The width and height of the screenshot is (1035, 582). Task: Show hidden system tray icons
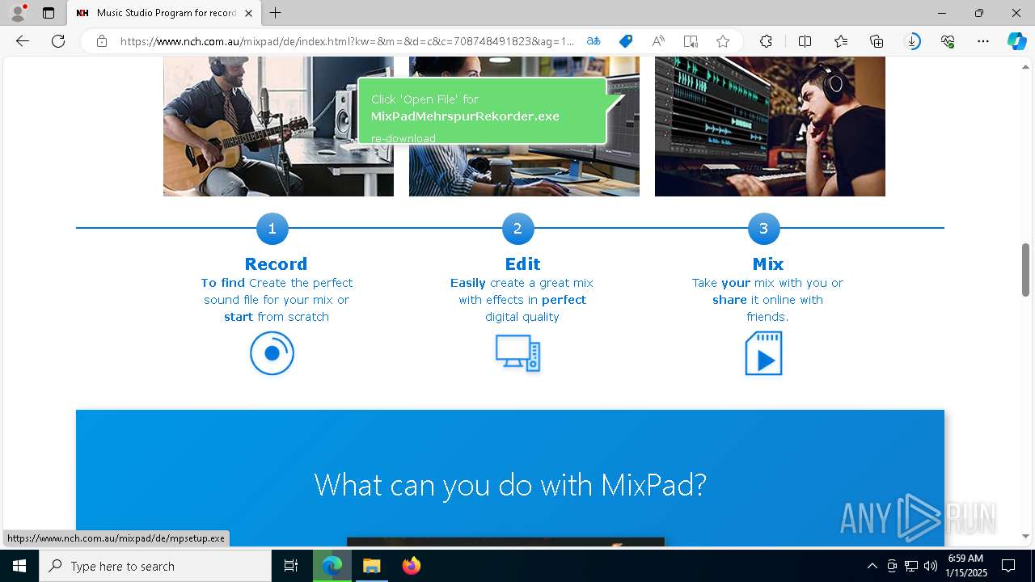pyautogui.click(x=872, y=566)
